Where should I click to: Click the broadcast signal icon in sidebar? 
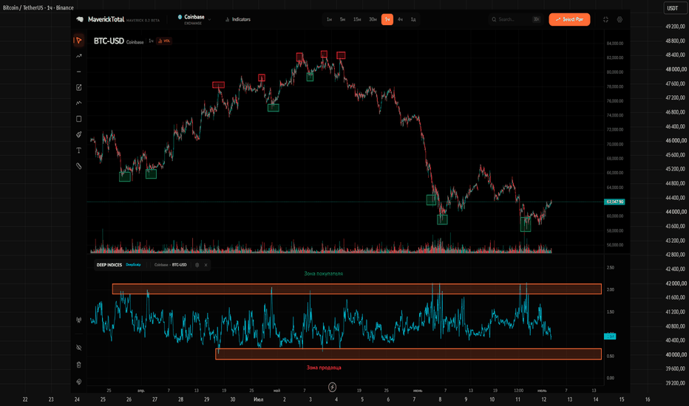(78, 320)
